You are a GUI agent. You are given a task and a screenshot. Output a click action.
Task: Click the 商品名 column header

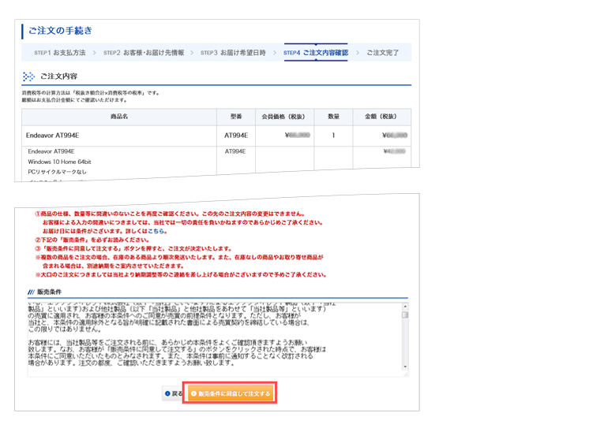[119, 117]
